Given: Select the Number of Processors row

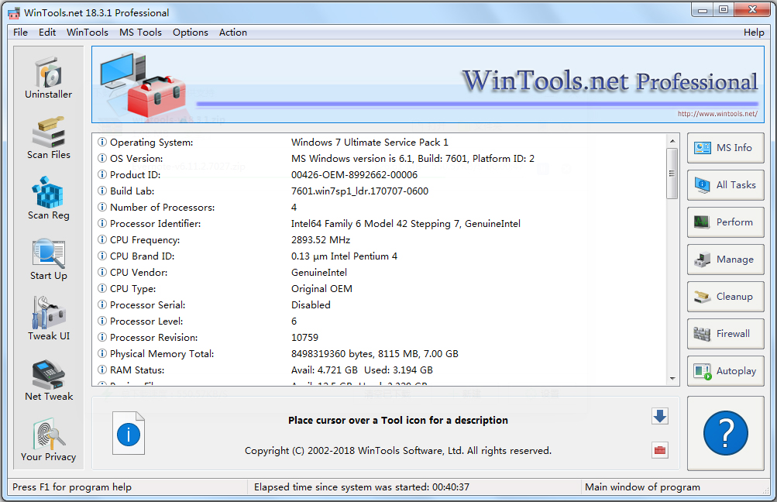Looking at the screenshot, I should 379,207.
